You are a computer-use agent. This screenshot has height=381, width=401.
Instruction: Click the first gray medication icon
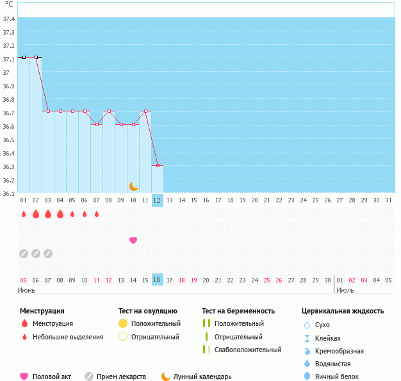click(x=24, y=254)
